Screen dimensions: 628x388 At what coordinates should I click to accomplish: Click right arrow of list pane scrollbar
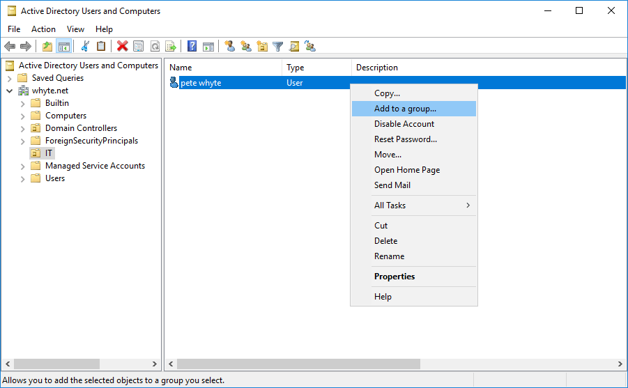pyautogui.click(x=620, y=364)
